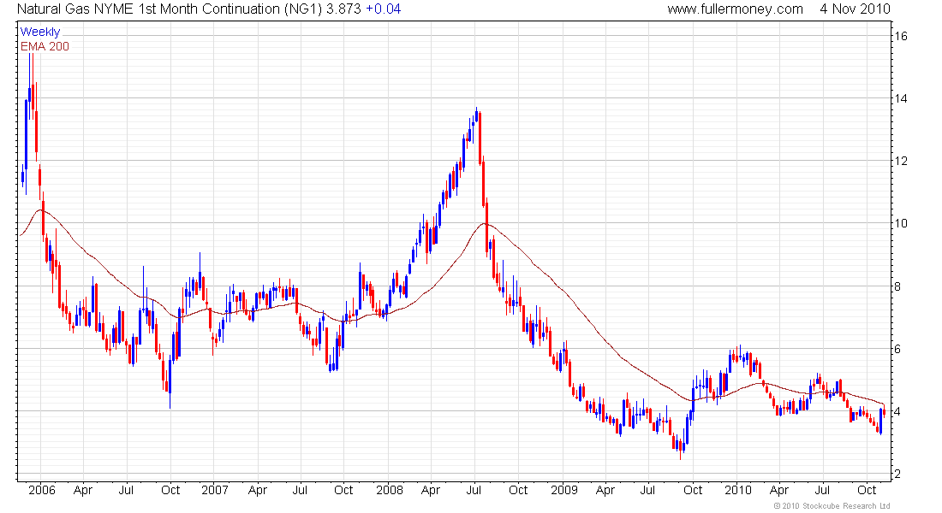
Task: Click the y-axis value 4
Action: point(897,411)
